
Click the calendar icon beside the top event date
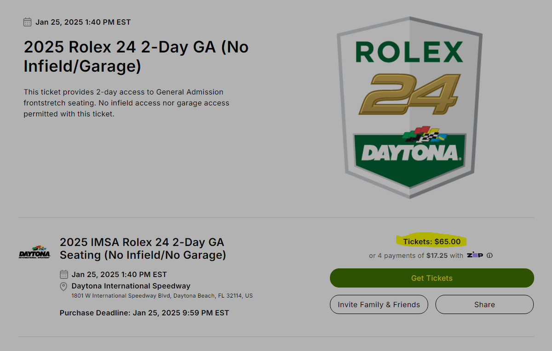(x=27, y=22)
